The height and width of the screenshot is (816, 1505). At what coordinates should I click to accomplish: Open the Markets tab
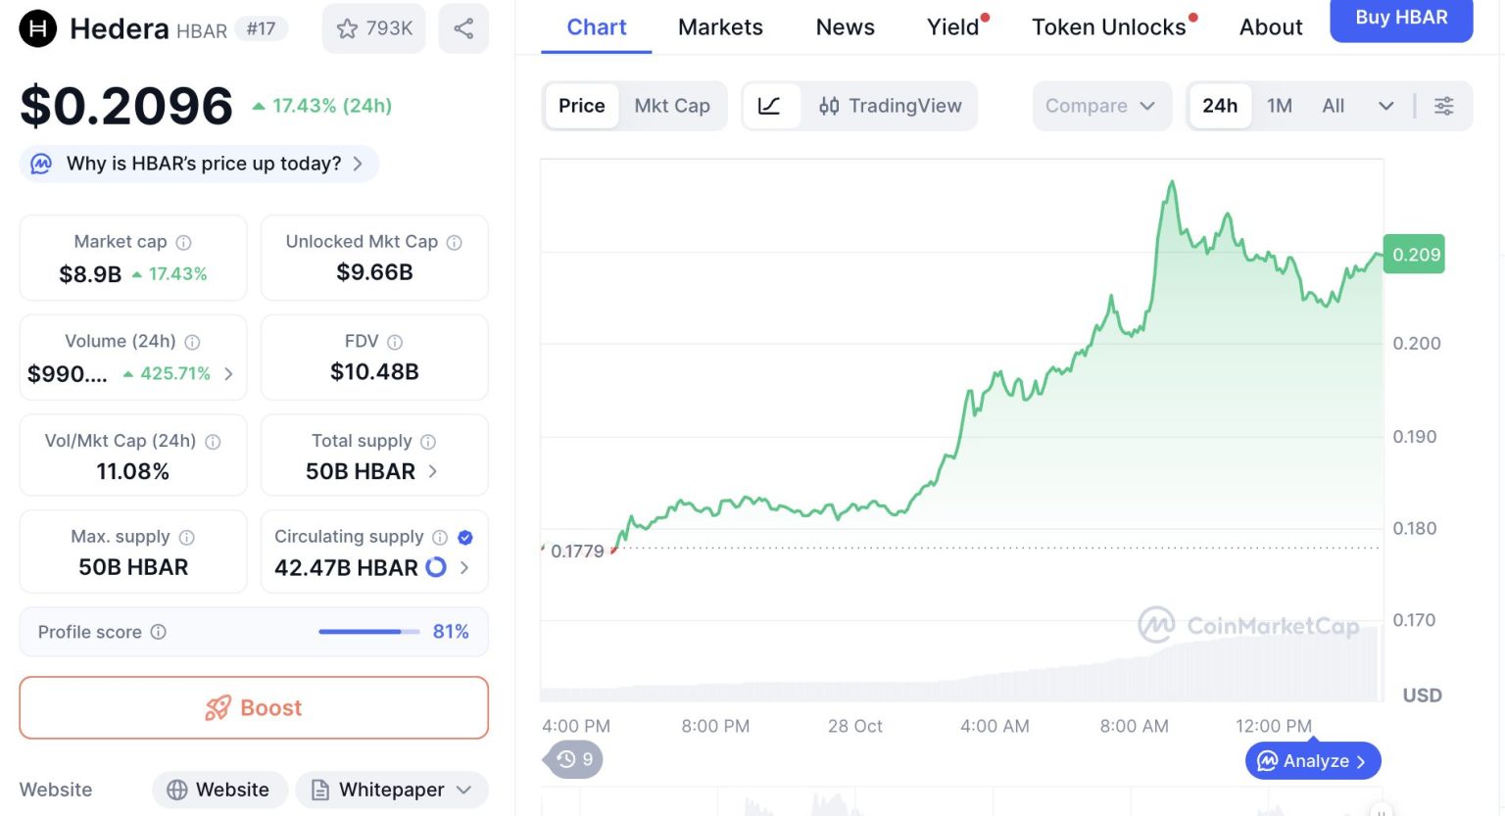tap(720, 27)
